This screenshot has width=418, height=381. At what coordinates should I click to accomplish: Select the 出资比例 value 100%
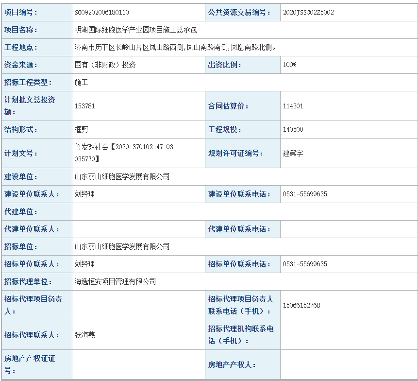tap(290, 65)
